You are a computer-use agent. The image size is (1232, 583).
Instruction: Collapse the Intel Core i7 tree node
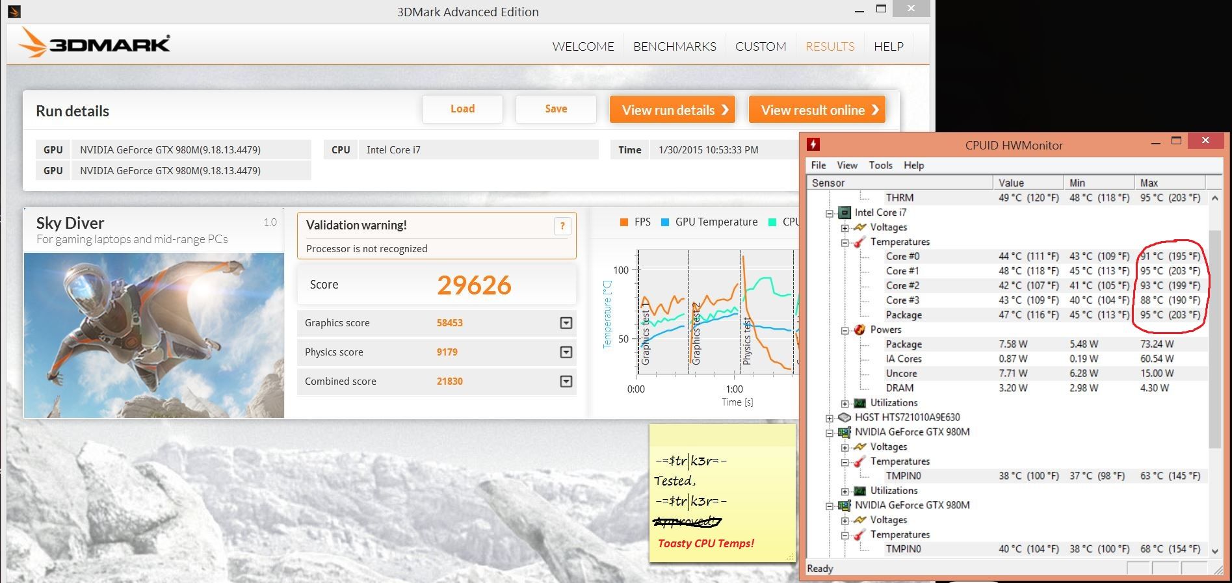coord(830,213)
